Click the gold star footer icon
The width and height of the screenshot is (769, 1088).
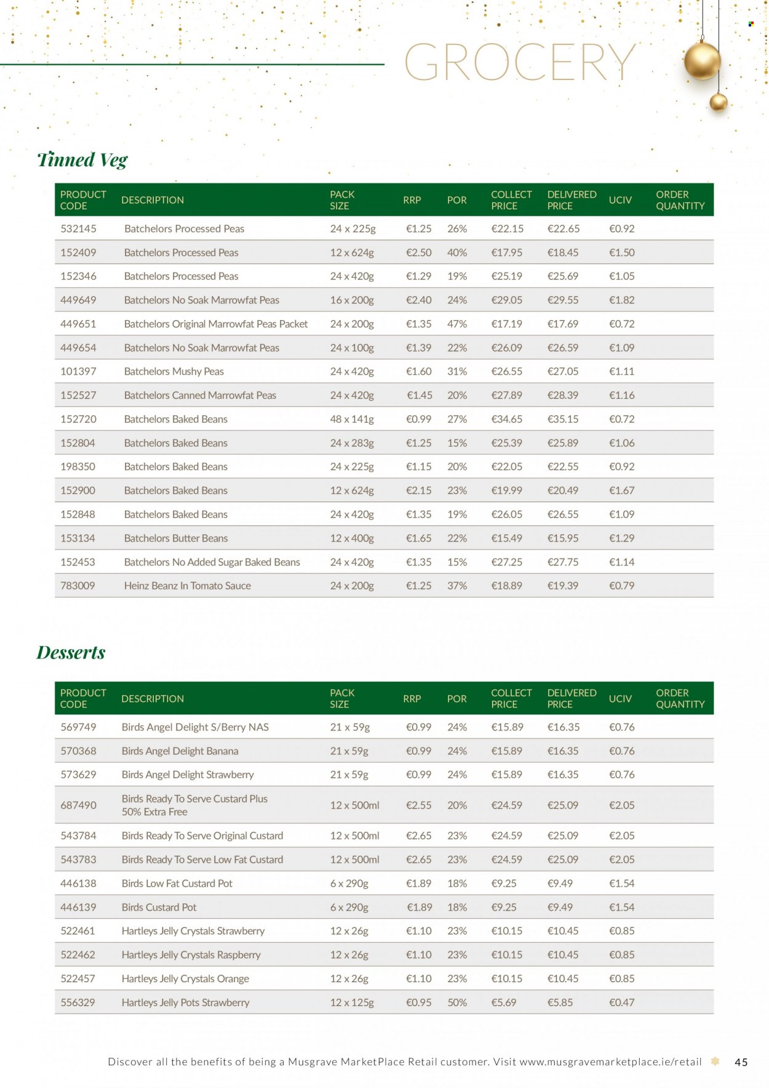pos(715,1062)
